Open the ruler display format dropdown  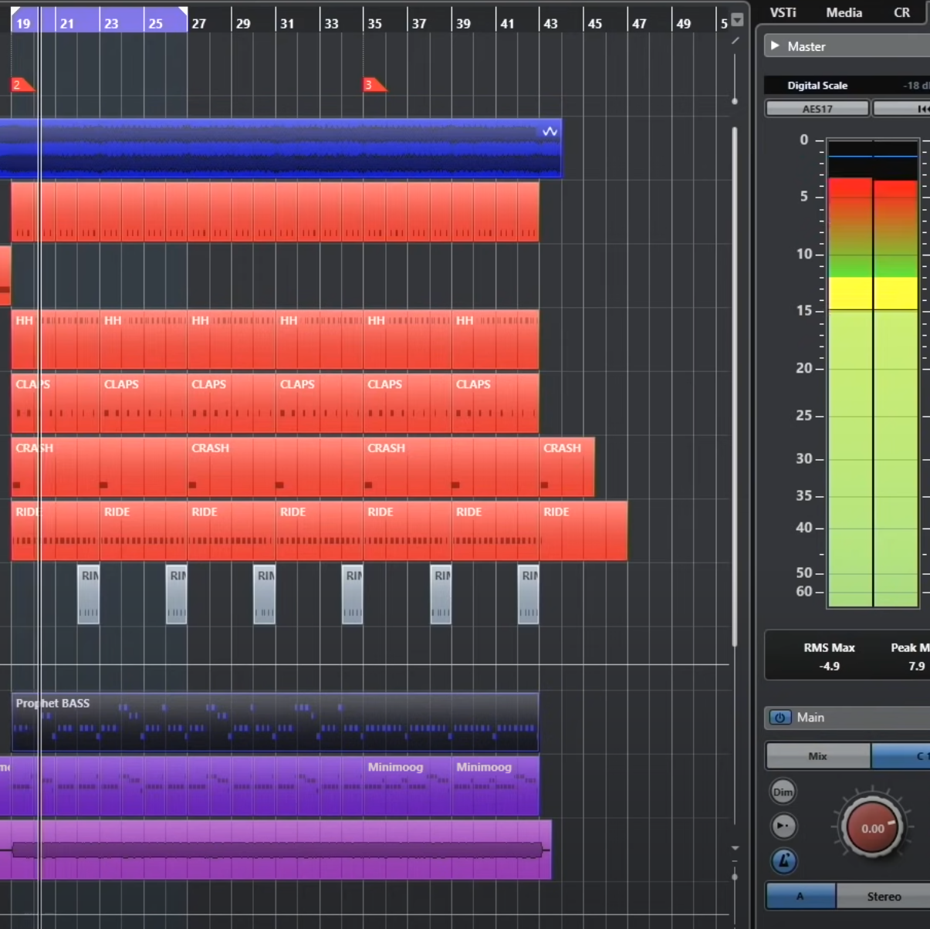click(x=737, y=20)
